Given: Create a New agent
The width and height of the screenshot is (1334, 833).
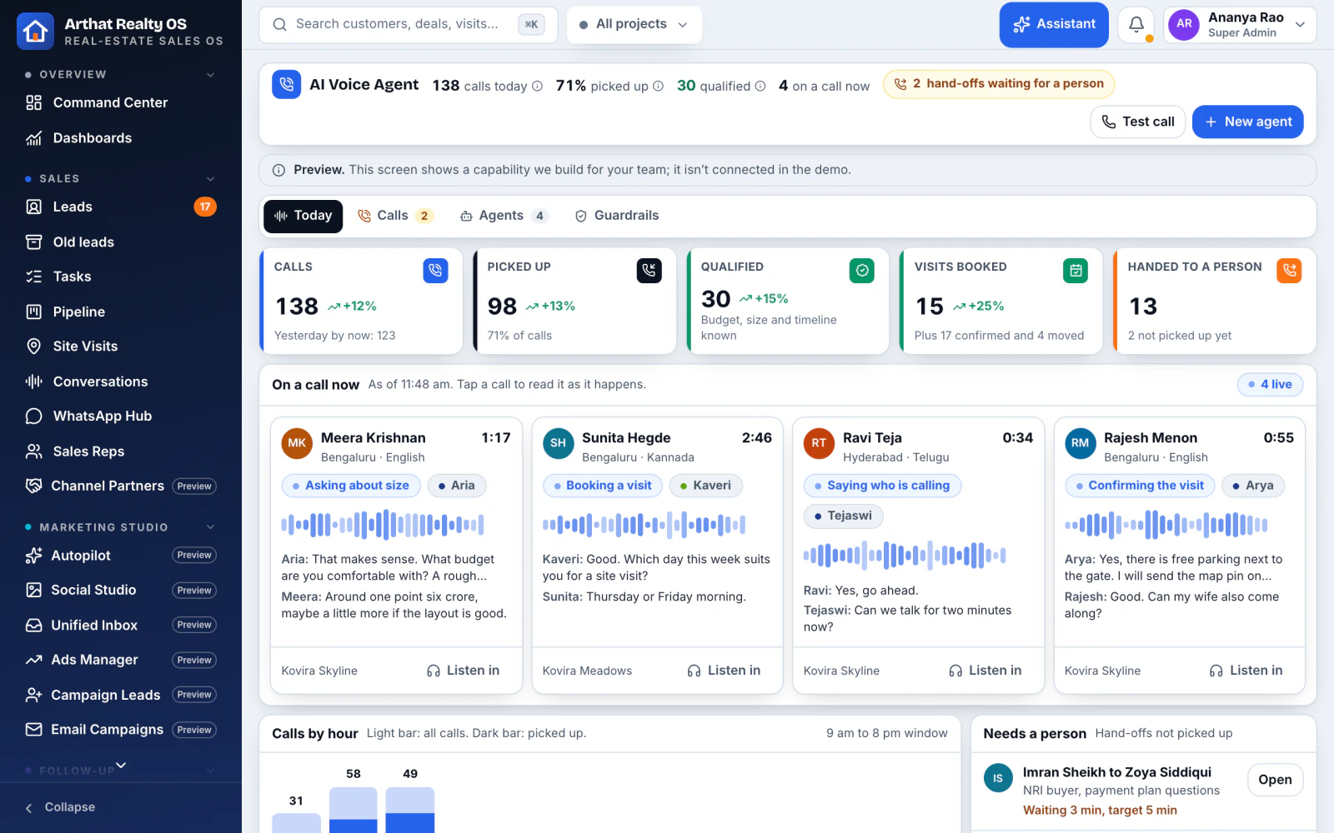Looking at the screenshot, I should tap(1248, 122).
